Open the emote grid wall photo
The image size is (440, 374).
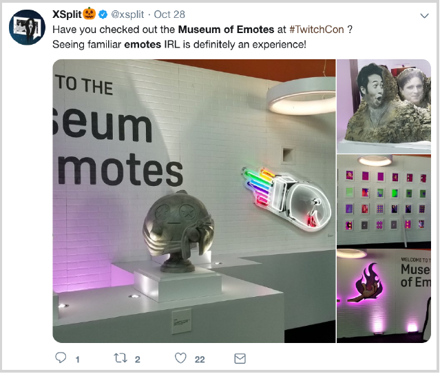click(384, 201)
